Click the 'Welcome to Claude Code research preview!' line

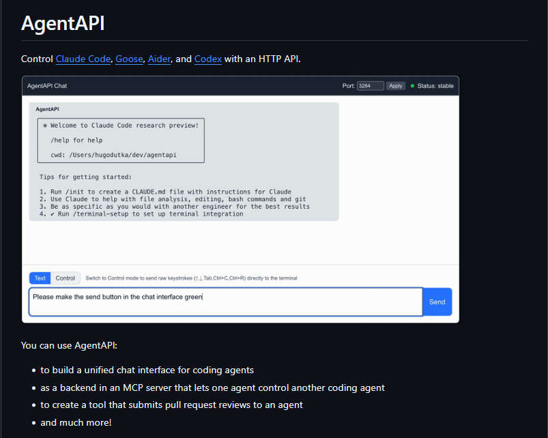[121, 126]
